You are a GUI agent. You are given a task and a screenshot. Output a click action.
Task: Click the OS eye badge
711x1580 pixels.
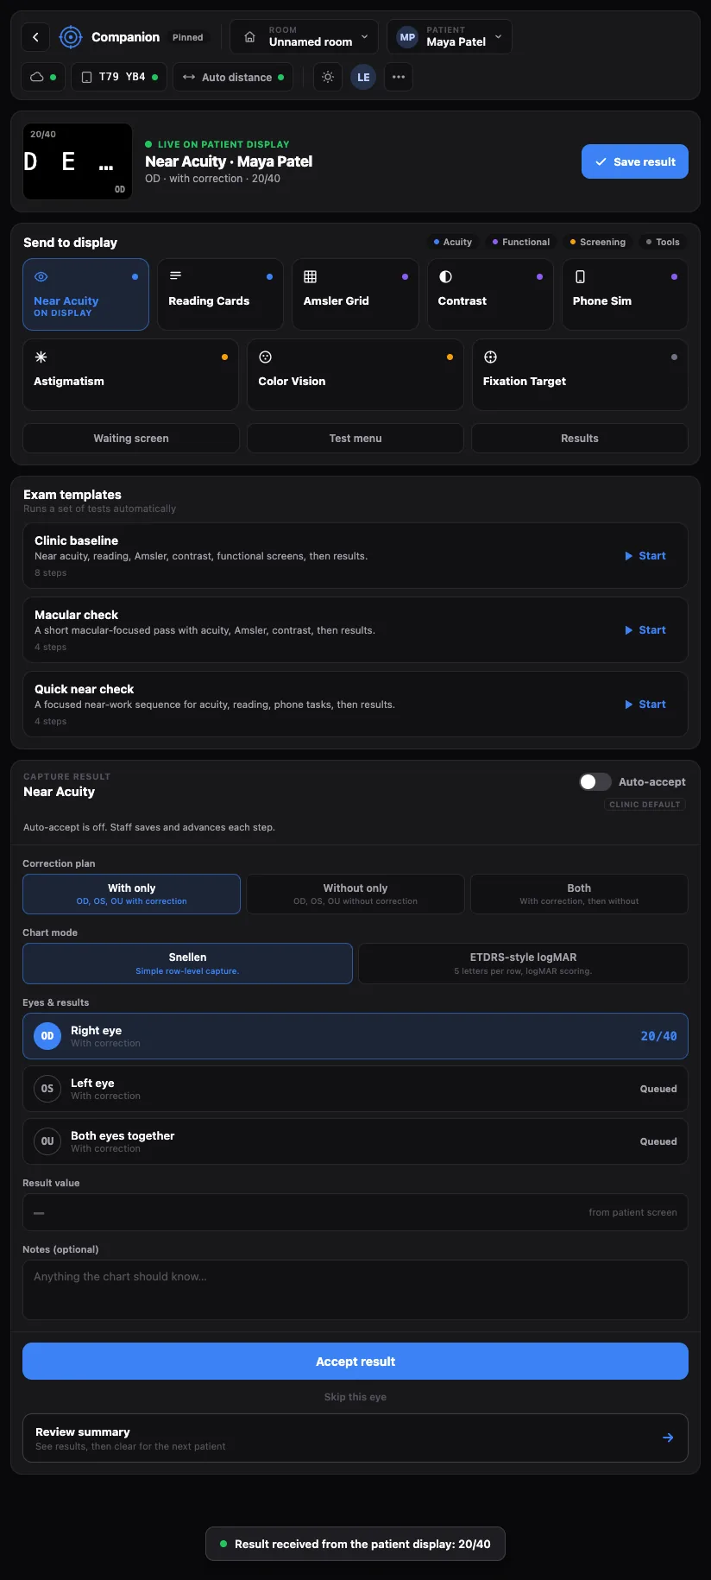coord(47,1089)
